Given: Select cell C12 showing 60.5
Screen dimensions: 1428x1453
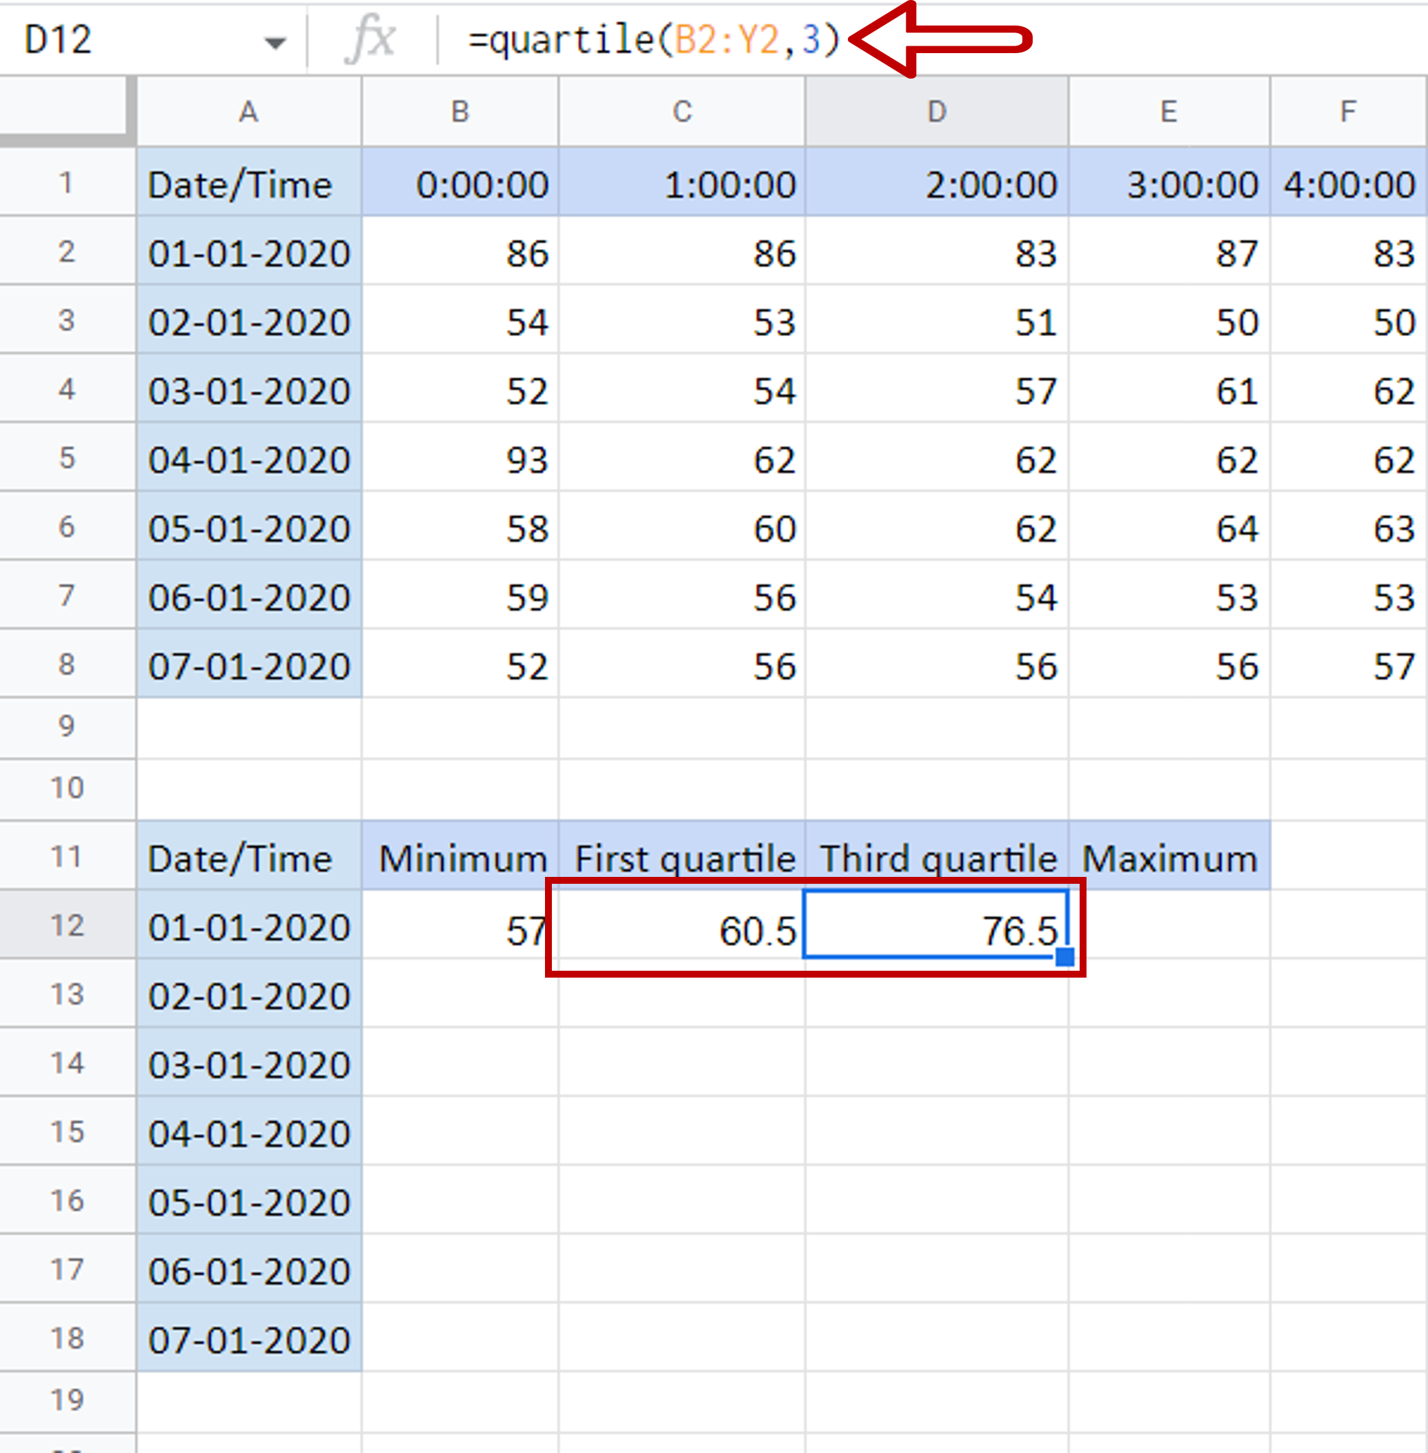Looking at the screenshot, I should click(x=682, y=924).
